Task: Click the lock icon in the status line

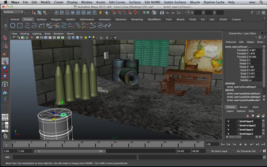Action: coord(100,13)
